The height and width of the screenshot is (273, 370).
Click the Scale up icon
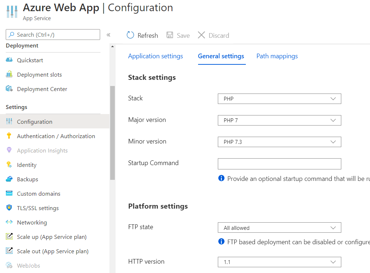[x=9, y=236]
